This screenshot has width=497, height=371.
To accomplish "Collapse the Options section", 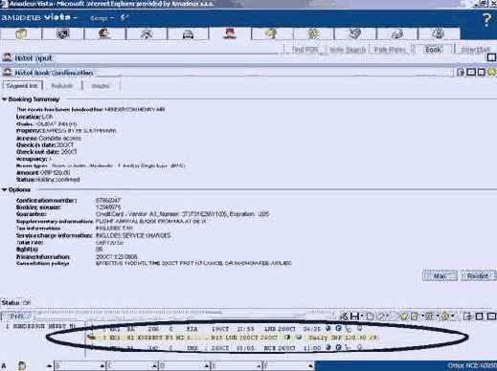I will tap(5, 190).
